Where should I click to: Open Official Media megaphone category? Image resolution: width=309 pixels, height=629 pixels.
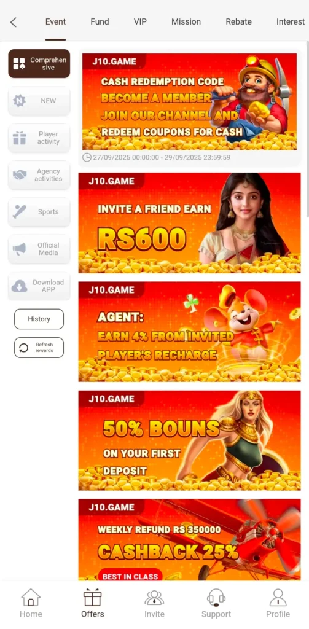point(39,249)
